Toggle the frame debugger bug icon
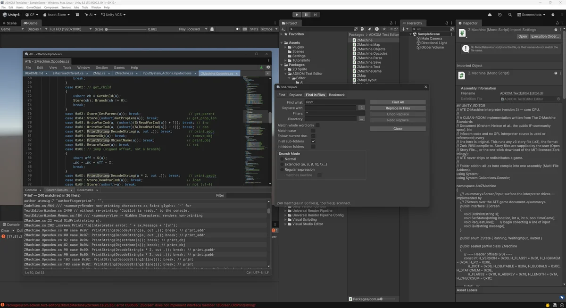 [x=212, y=29]
